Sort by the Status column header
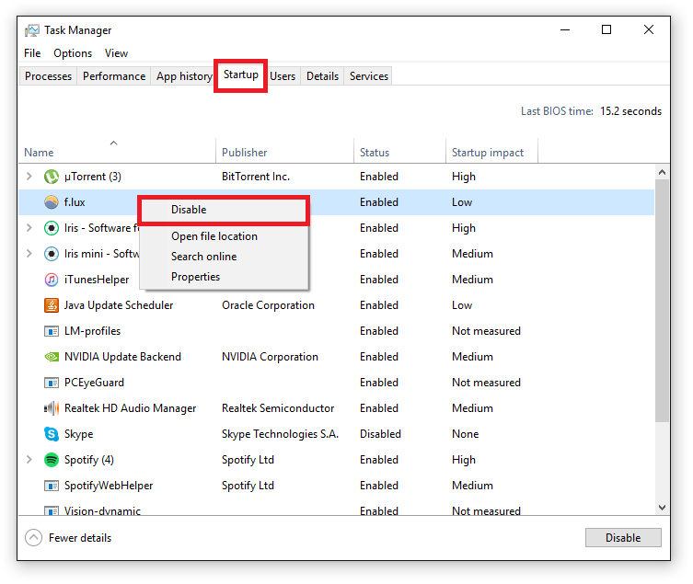Viewport: 693px width, 584px height. [400, 153]
